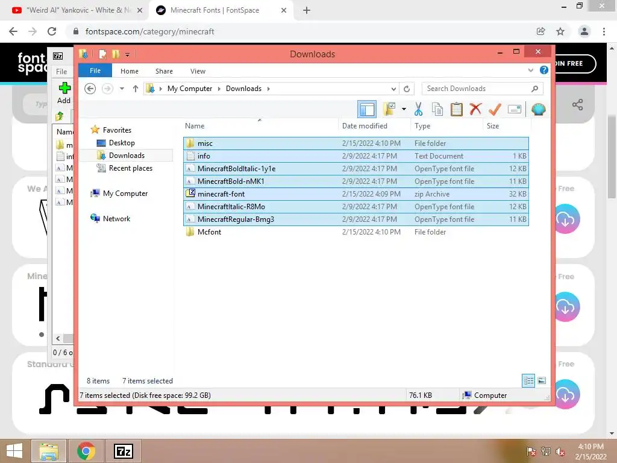Click the orange checkmark Rename icon
The width and height of the screenshot is (617, 463).
495,109
